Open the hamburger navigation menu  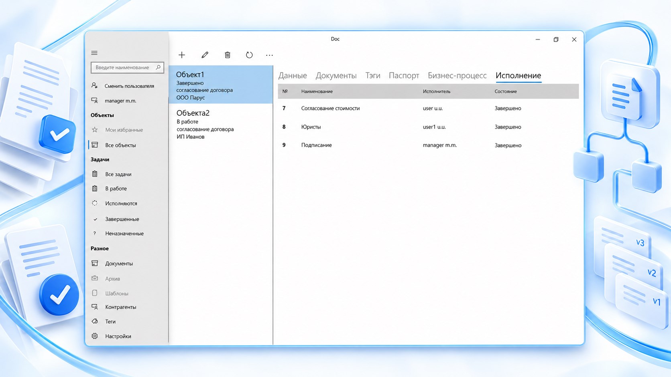point(94,53)
